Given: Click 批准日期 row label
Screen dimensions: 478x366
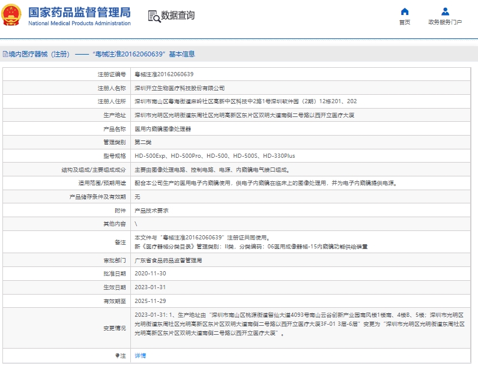Looking at the screenshot, I should 114,274.
